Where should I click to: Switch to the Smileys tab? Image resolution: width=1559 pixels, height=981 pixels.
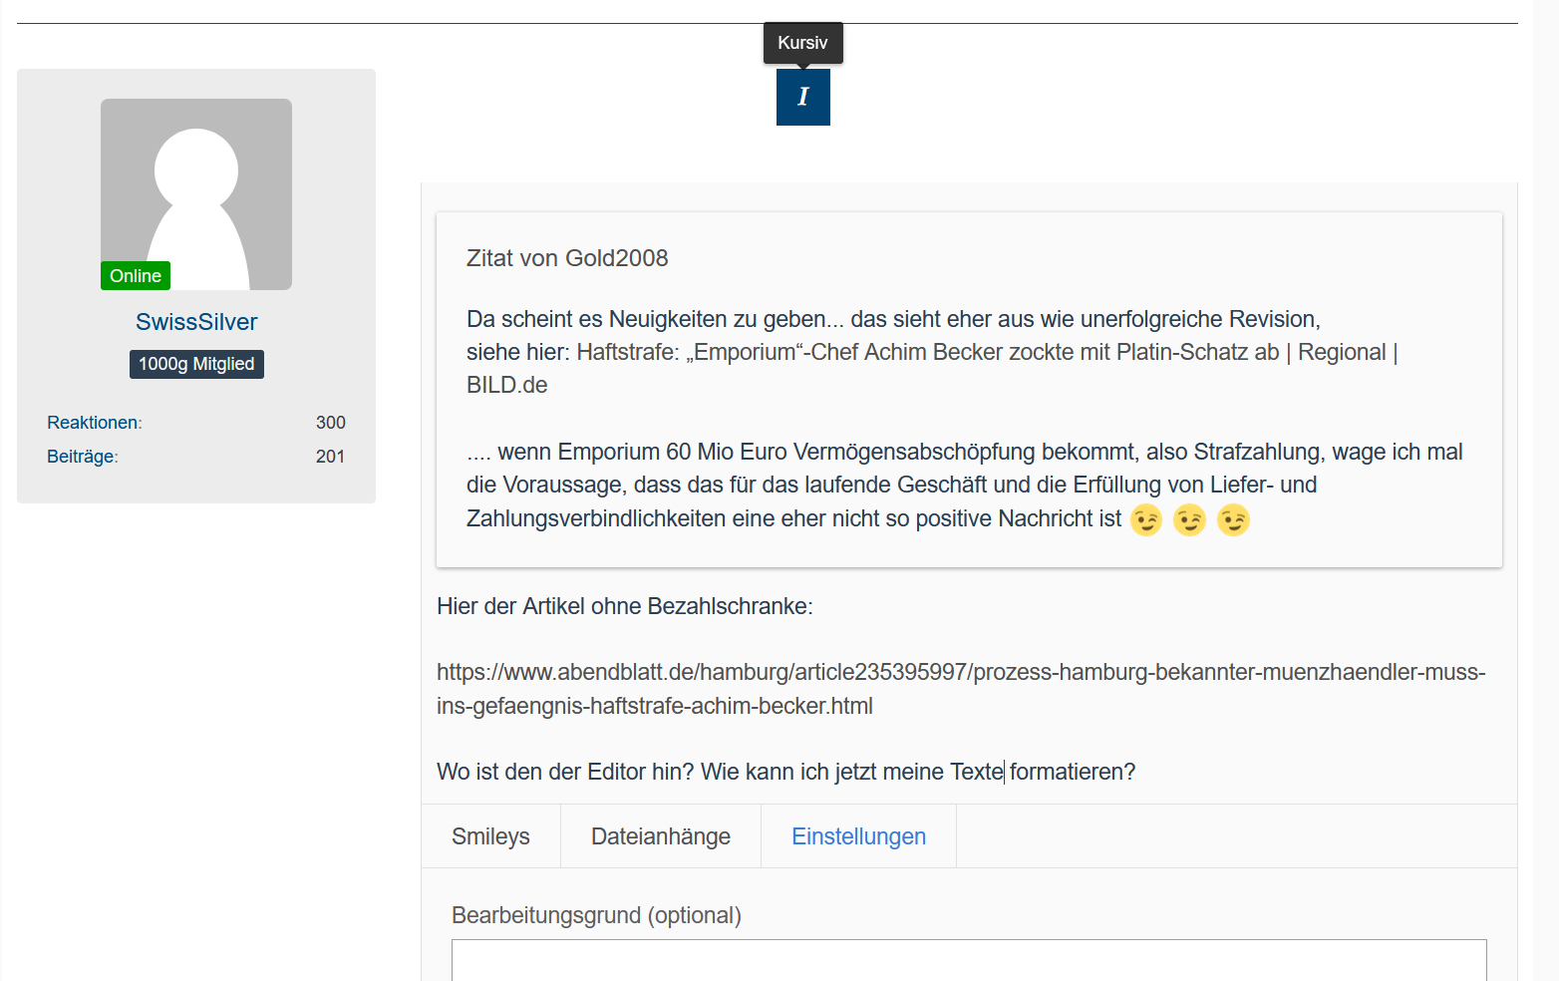pos(490,836)
